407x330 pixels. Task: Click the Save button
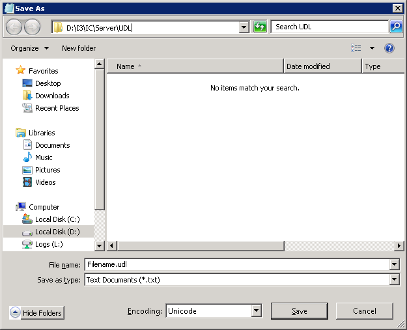[x=299, y=311]
